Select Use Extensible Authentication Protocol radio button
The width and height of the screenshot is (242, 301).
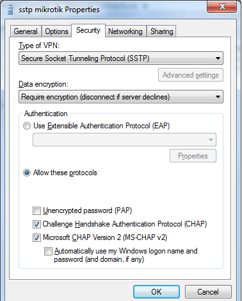click(x=27, y=126)
